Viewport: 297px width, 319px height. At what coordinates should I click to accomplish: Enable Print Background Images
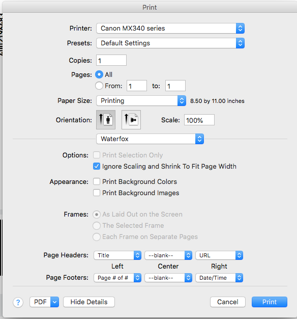pos(97,193)
